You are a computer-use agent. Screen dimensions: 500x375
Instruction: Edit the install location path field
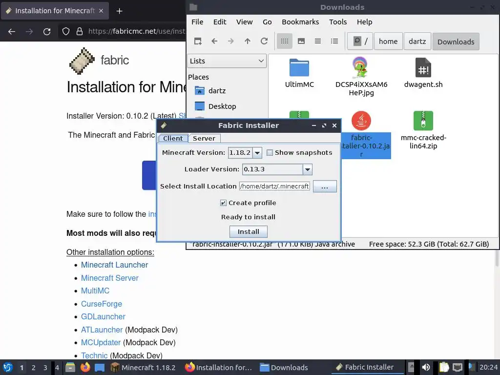click(x=274, y=186)
